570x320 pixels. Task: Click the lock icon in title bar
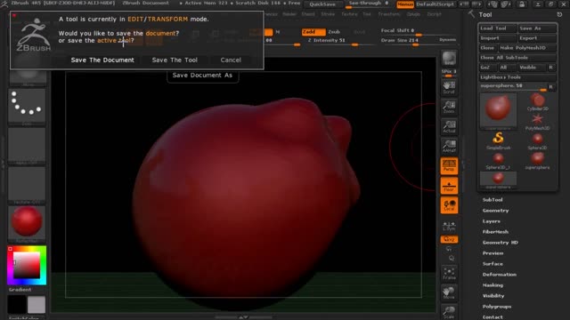(521, 4)
